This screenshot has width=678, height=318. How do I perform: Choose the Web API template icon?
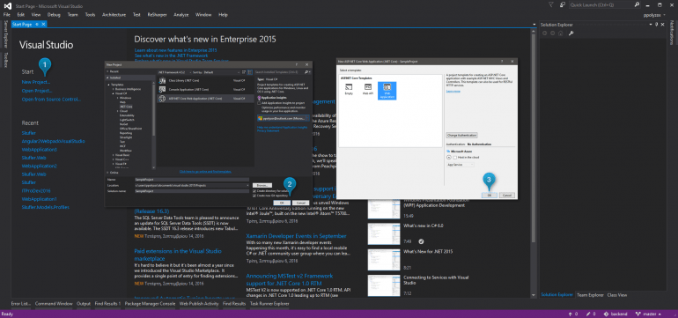point(368,88)
